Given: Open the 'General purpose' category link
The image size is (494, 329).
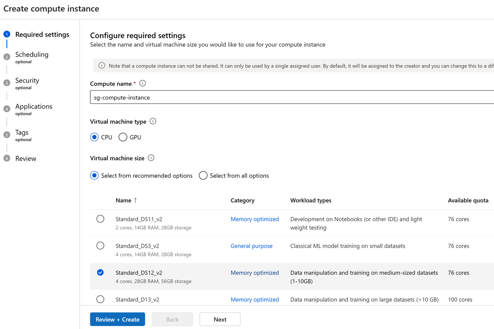Looking at the screenshot, I should (x=251, y=246).
